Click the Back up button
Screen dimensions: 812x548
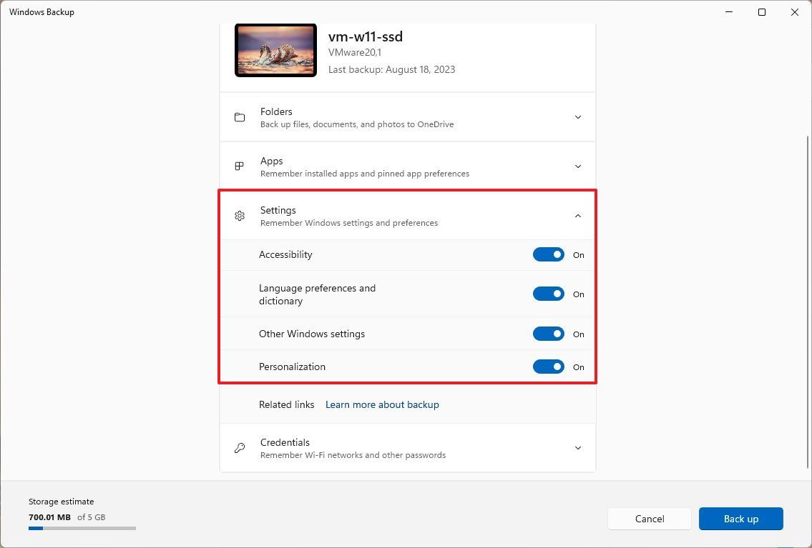pyautogui.click(x=740, y=519)
